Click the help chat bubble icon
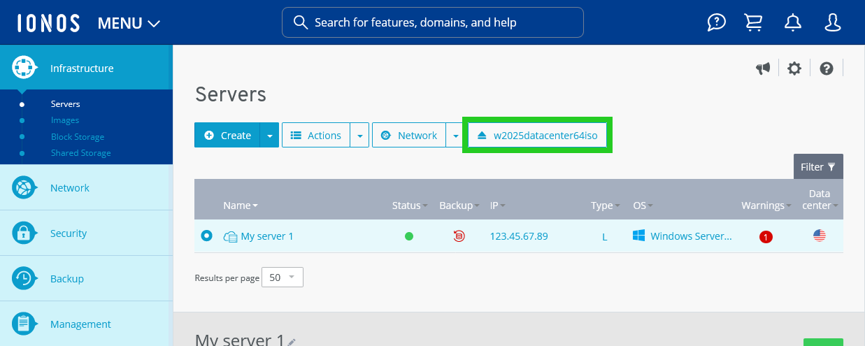This screenshot has height=346, width=865. pos(716,23)
